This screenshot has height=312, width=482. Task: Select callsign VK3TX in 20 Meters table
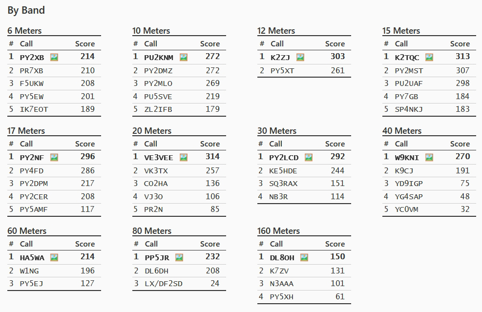point(156,171)
